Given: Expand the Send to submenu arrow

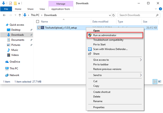Looking at the screenshot, I should coord(141,75).
